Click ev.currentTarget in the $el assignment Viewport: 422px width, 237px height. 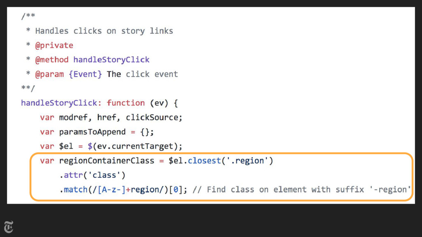pyautogui.click(x=135, y=146)
